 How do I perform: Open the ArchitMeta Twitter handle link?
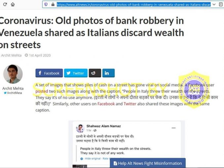[13, 93]
